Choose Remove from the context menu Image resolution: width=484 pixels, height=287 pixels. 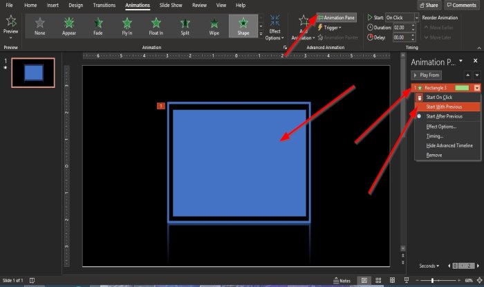434,155
